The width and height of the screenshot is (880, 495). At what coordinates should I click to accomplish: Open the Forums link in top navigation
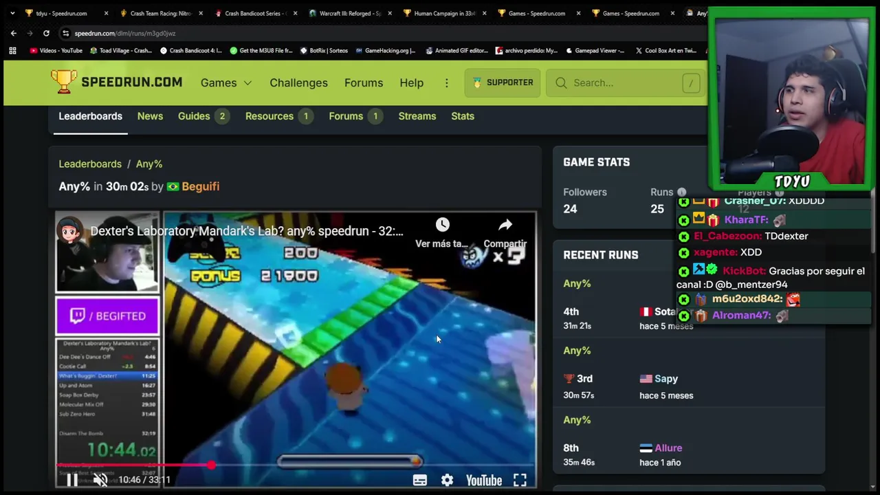(x=364, y=82)
